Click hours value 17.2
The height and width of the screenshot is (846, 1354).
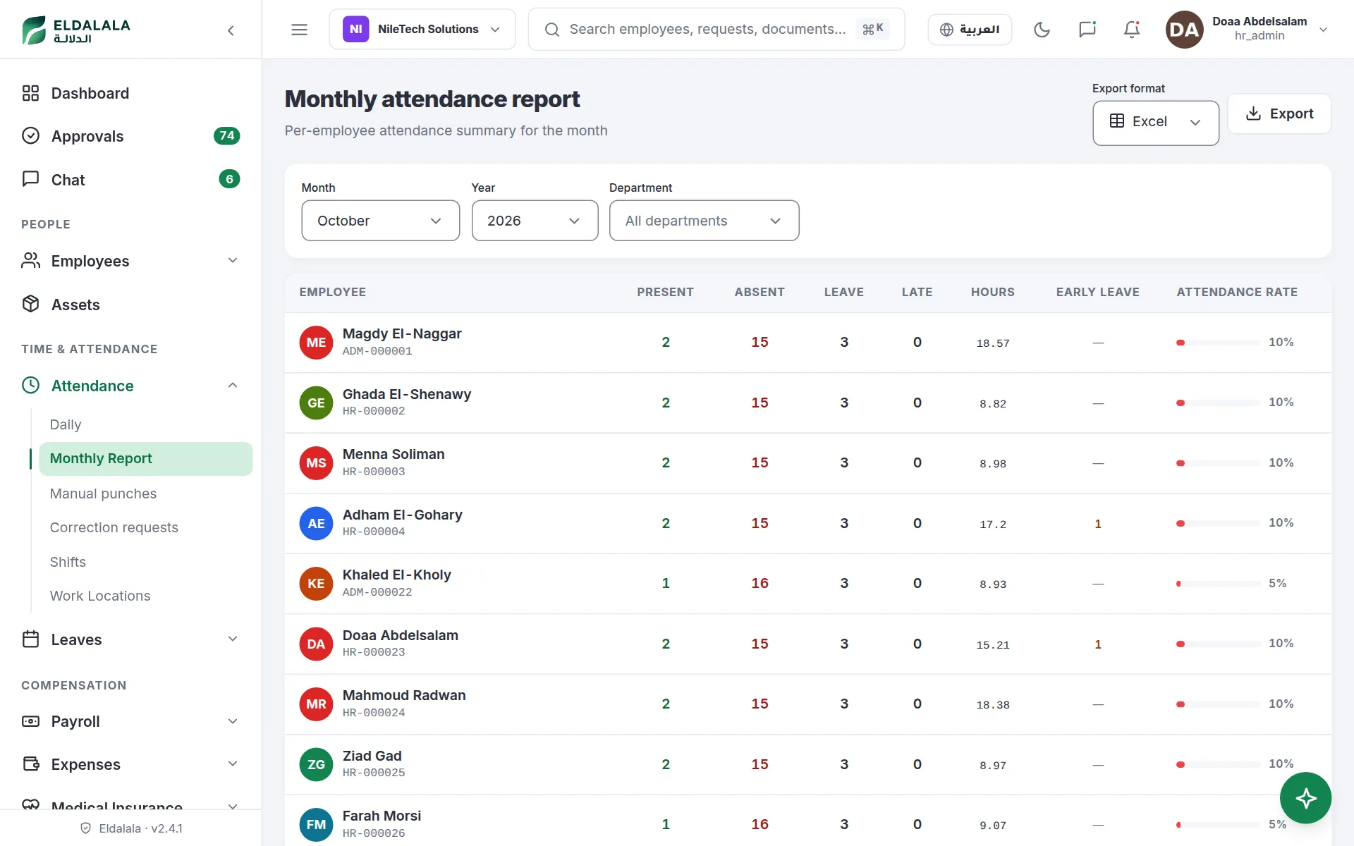click(x=992, y=525)
